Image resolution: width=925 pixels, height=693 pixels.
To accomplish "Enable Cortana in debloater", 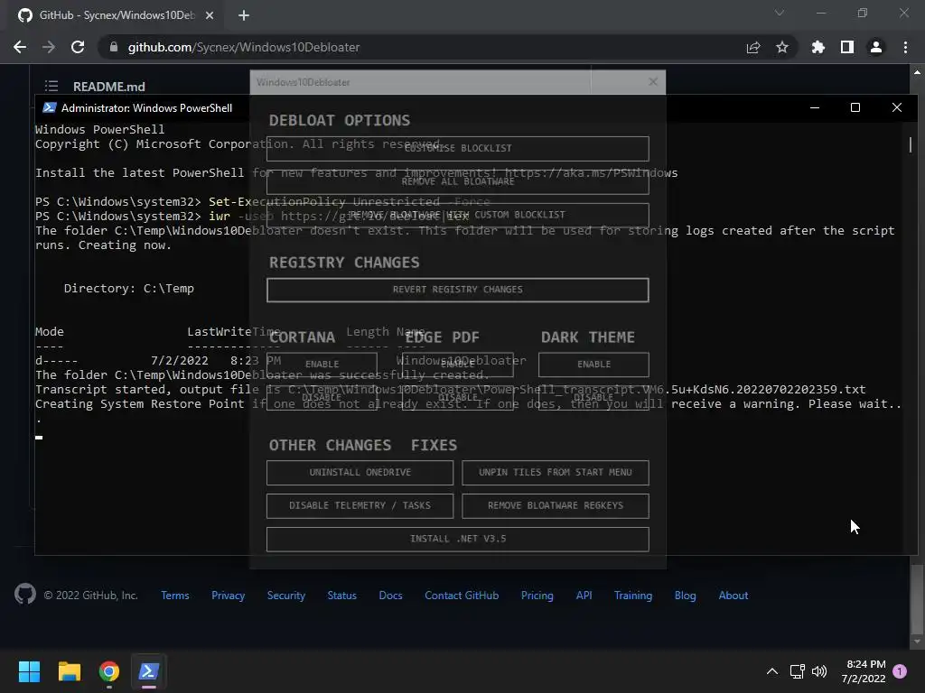I will point(322,365).
